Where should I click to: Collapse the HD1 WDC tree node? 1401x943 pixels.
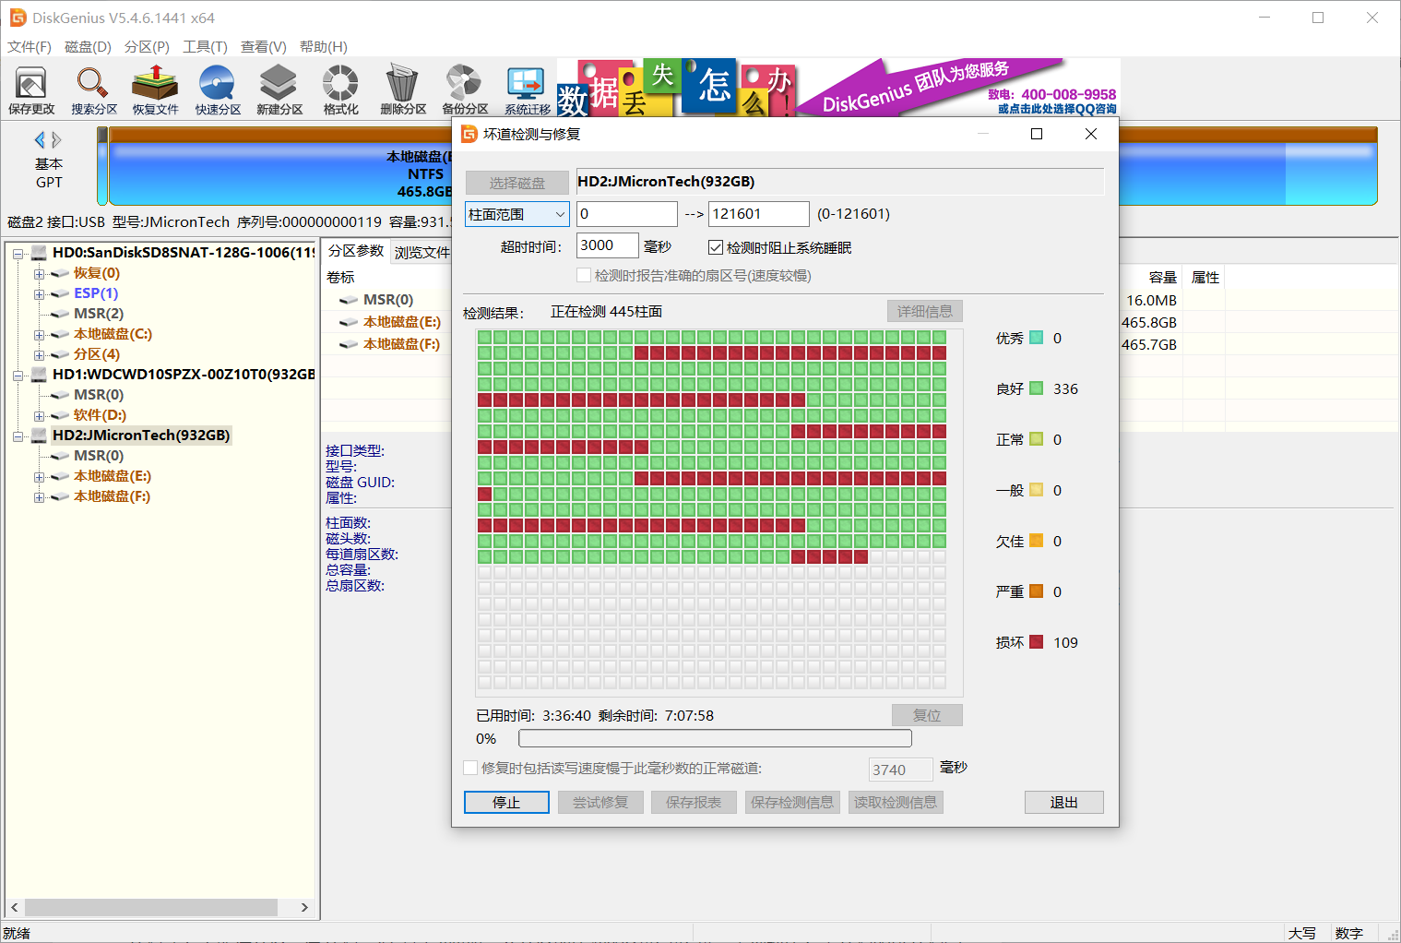(x=18, y=376)
